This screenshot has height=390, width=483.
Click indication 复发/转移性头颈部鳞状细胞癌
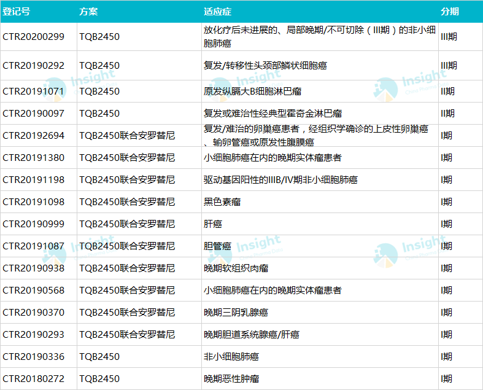point(265,65)
